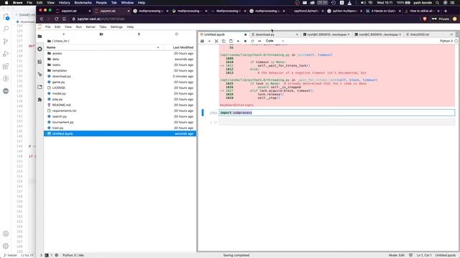Insert a cell below with plus
460x258 pixels.
209,42
